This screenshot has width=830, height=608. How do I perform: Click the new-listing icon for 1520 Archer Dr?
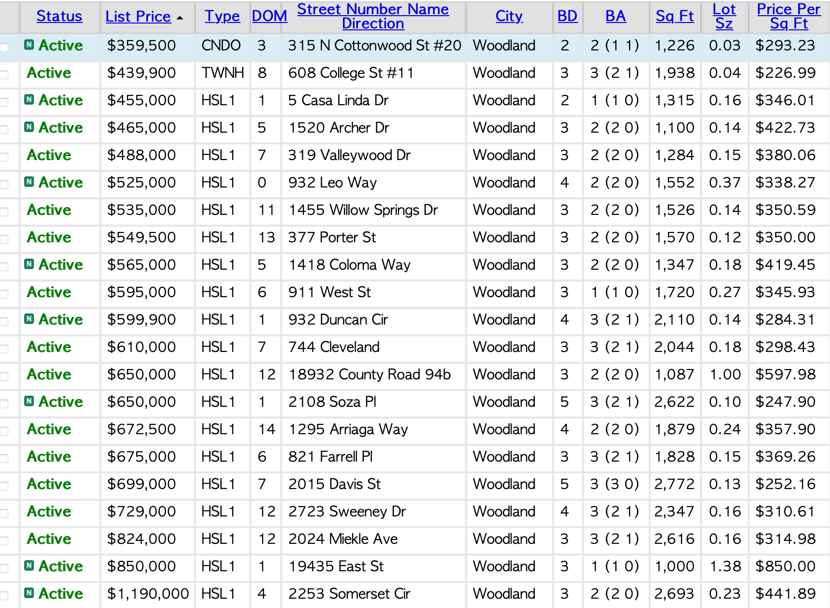(29, 127)
